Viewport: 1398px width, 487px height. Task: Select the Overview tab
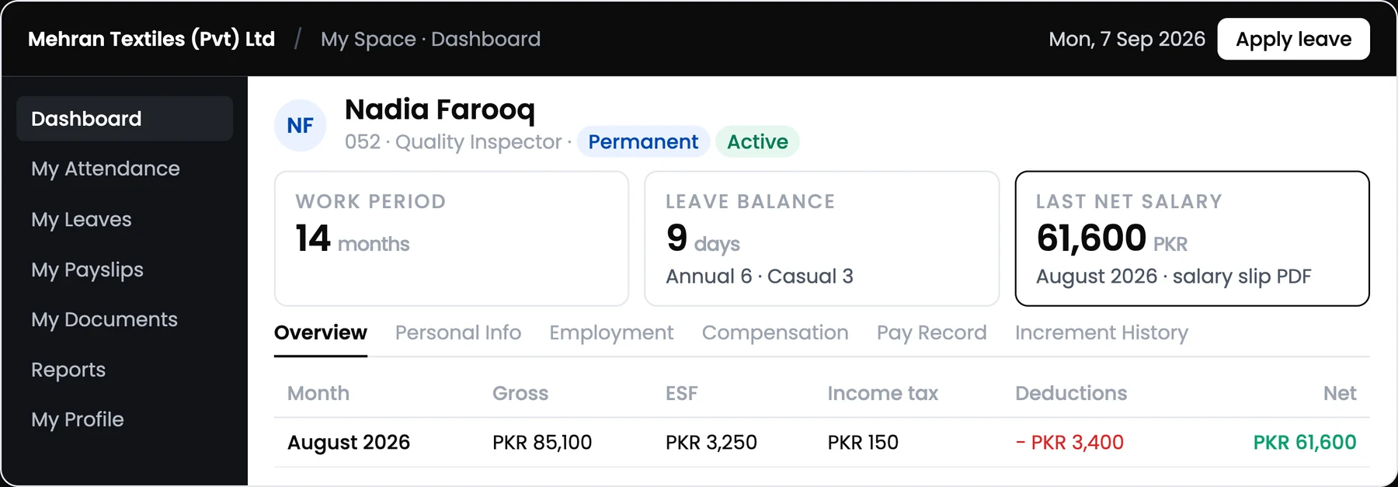pos(321,332)
